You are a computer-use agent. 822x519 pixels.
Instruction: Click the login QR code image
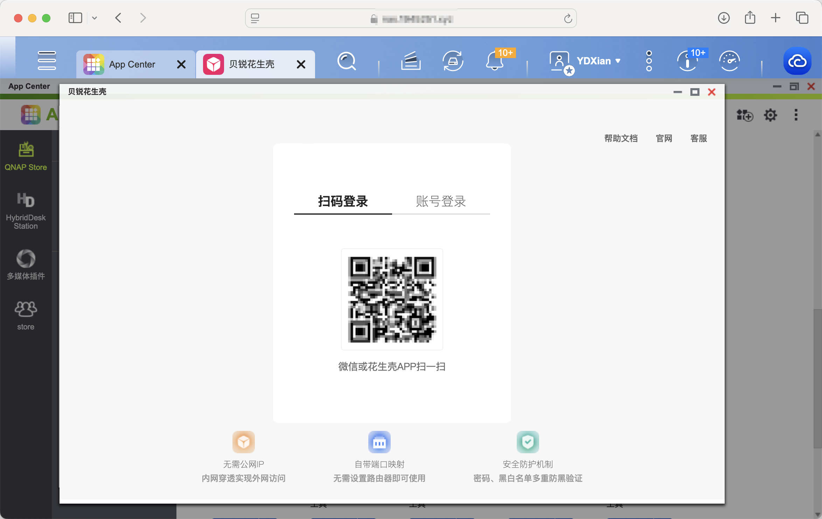click(x=392, y=299)
